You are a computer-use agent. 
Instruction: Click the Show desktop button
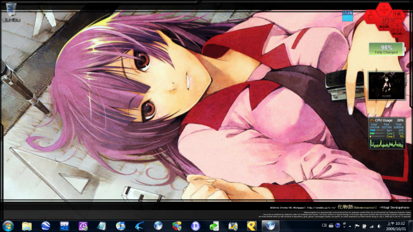pos(410,226)
